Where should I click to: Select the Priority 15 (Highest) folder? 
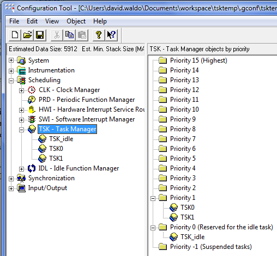tap(198, 60)
